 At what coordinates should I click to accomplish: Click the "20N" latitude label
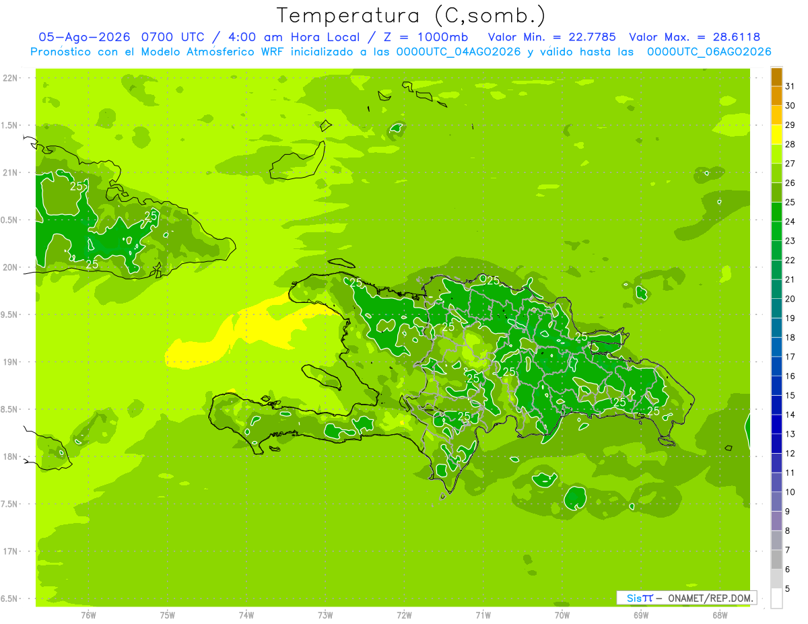[x=9, y=267]
